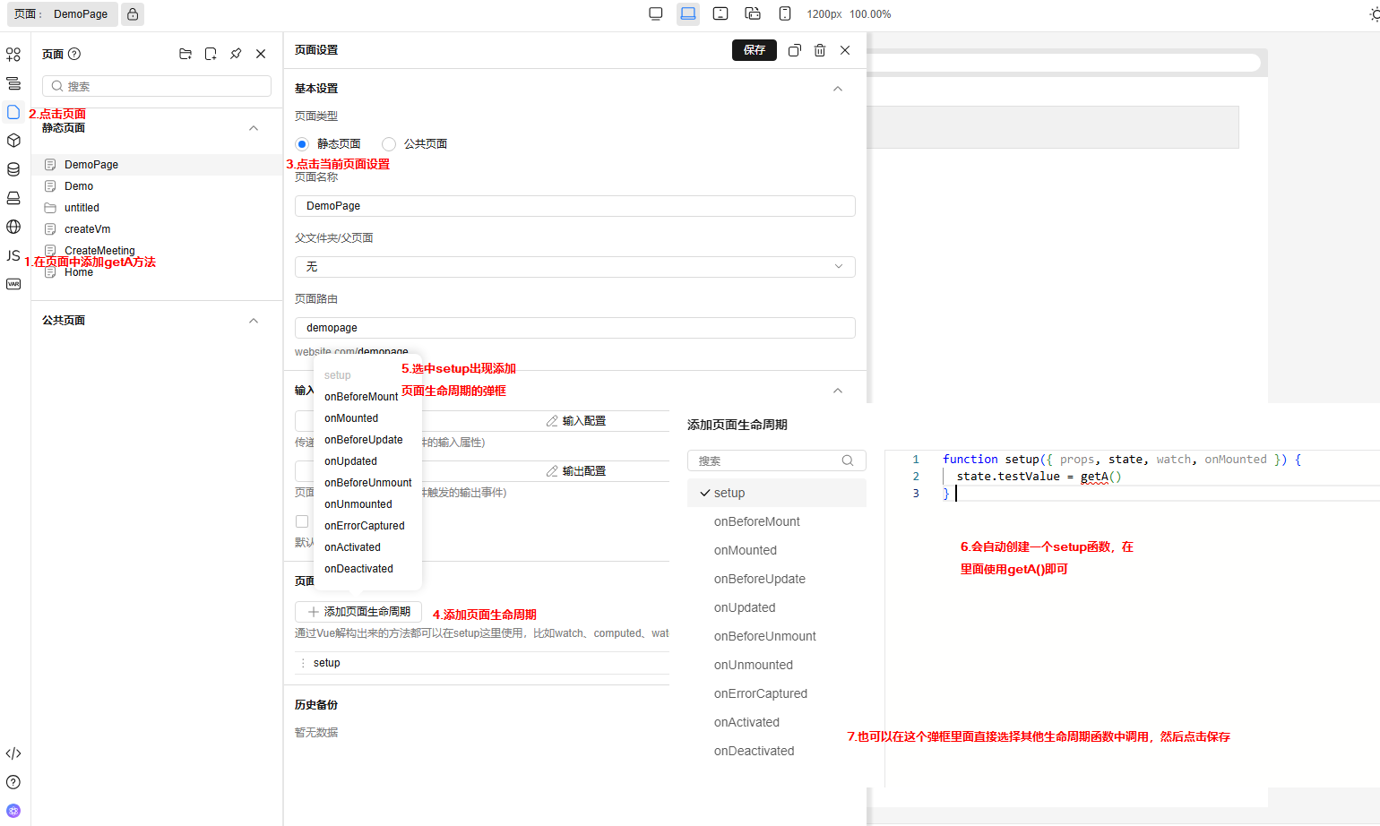Click the new folder icon in page panel

click(x=185, y=54)
